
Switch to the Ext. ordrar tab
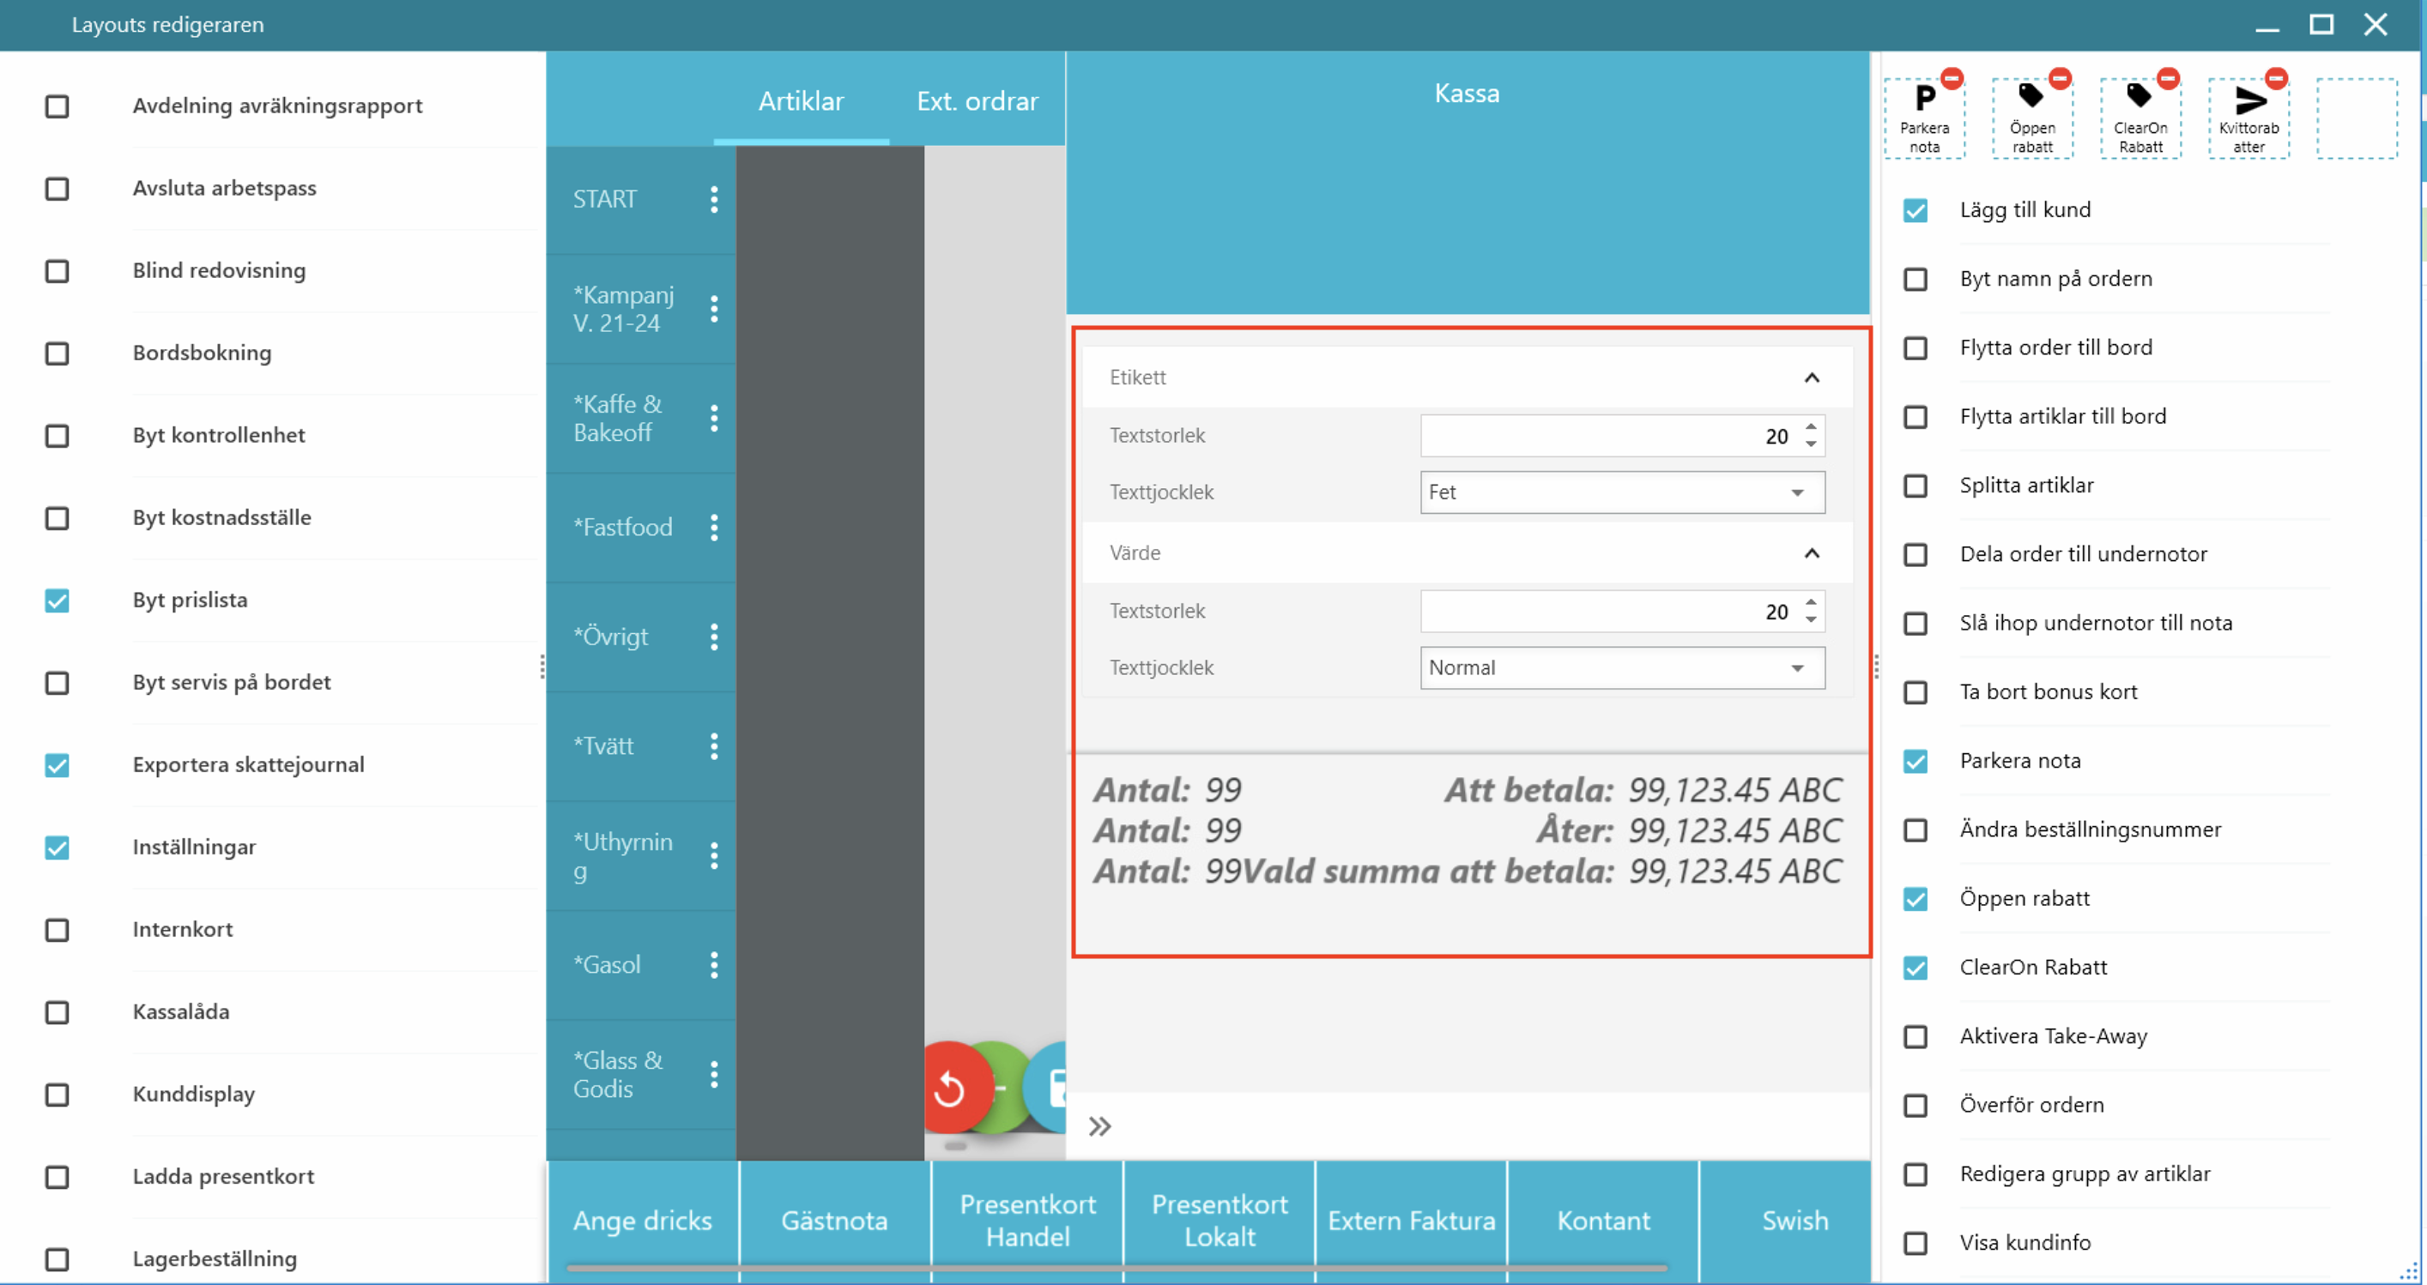[x=977, y=100]
